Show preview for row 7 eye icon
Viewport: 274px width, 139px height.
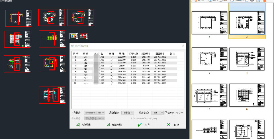86,74
